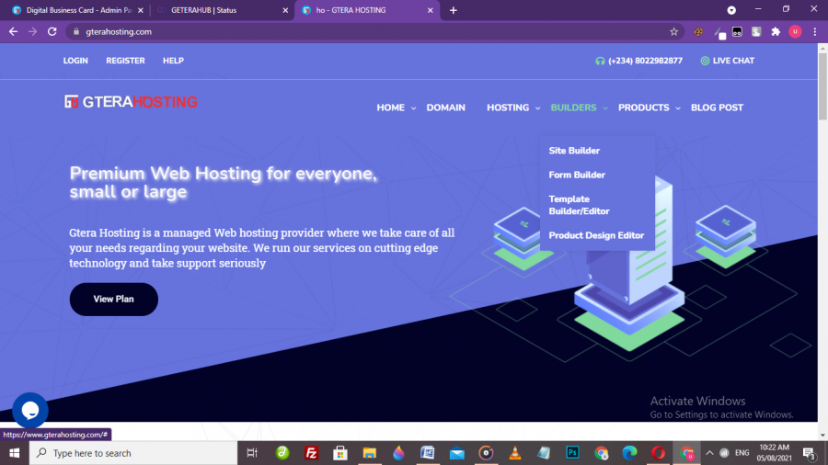Select Site Builder from Builders menu

574,151
